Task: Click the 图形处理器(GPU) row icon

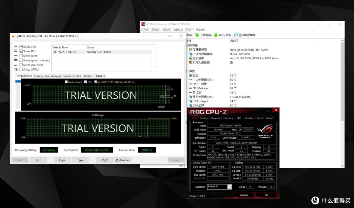Action: coord(190,97)
